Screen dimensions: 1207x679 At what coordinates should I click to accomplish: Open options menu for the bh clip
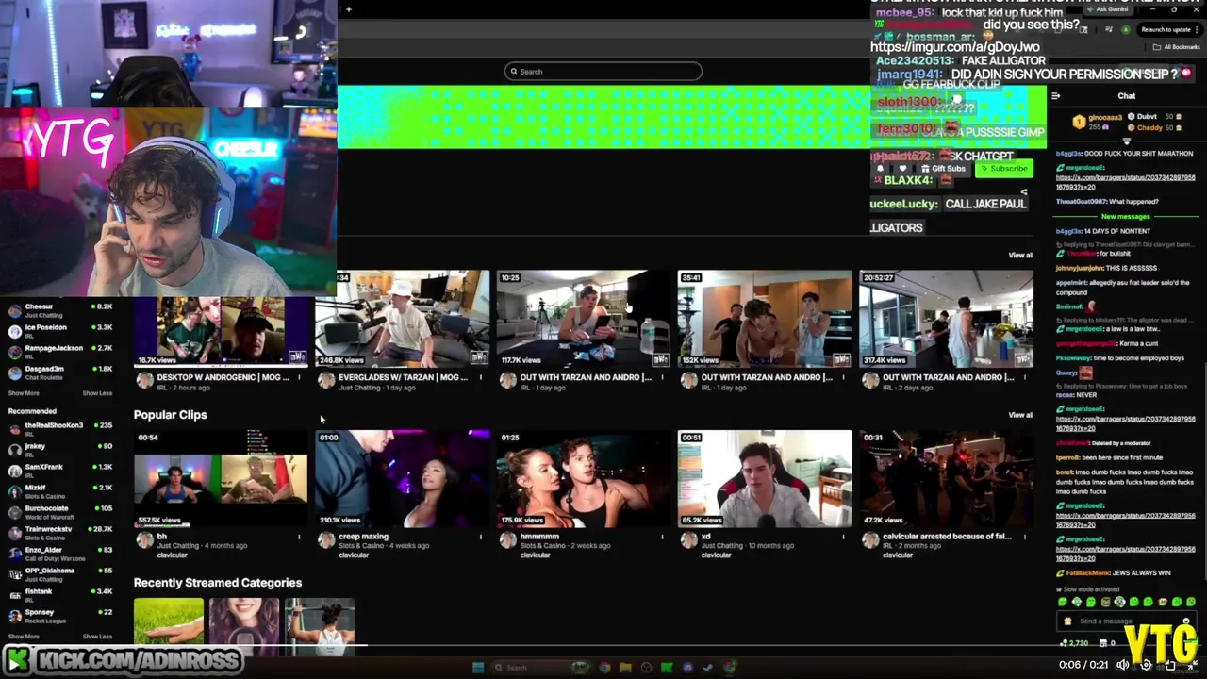click(x=300, y=537)
